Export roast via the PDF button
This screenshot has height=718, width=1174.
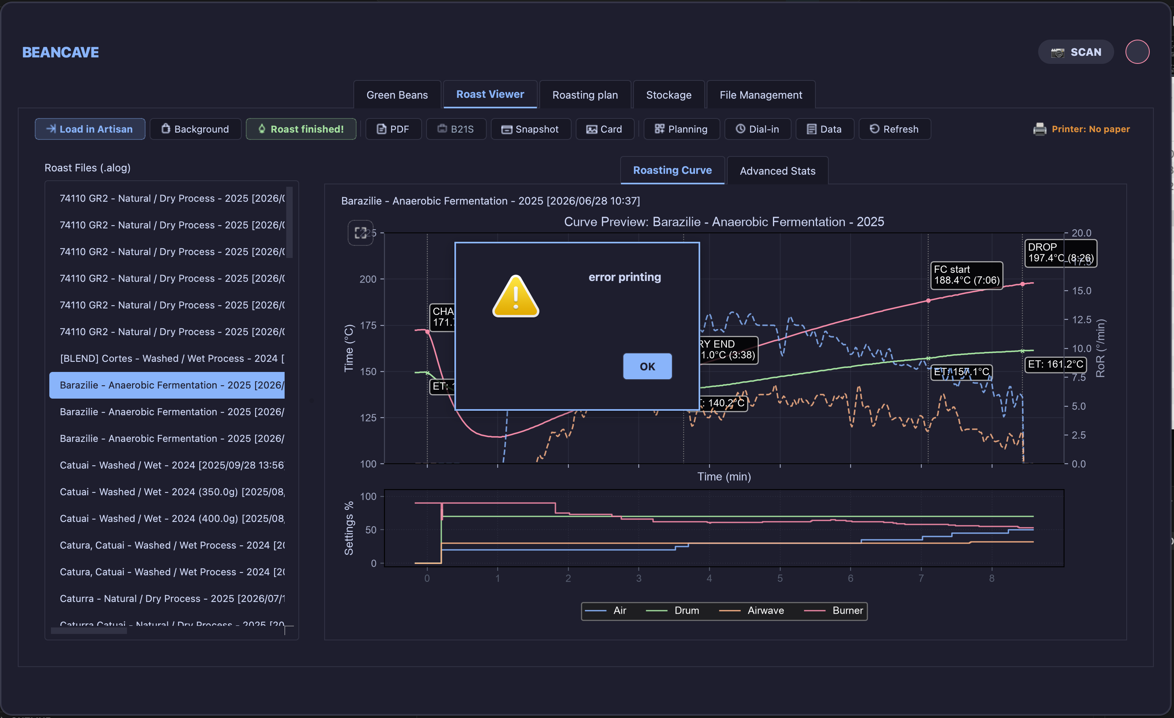pos(393,129)
